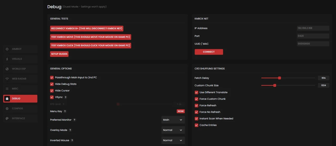Switch to the Web Radar tab

click(x=20, y=79)
